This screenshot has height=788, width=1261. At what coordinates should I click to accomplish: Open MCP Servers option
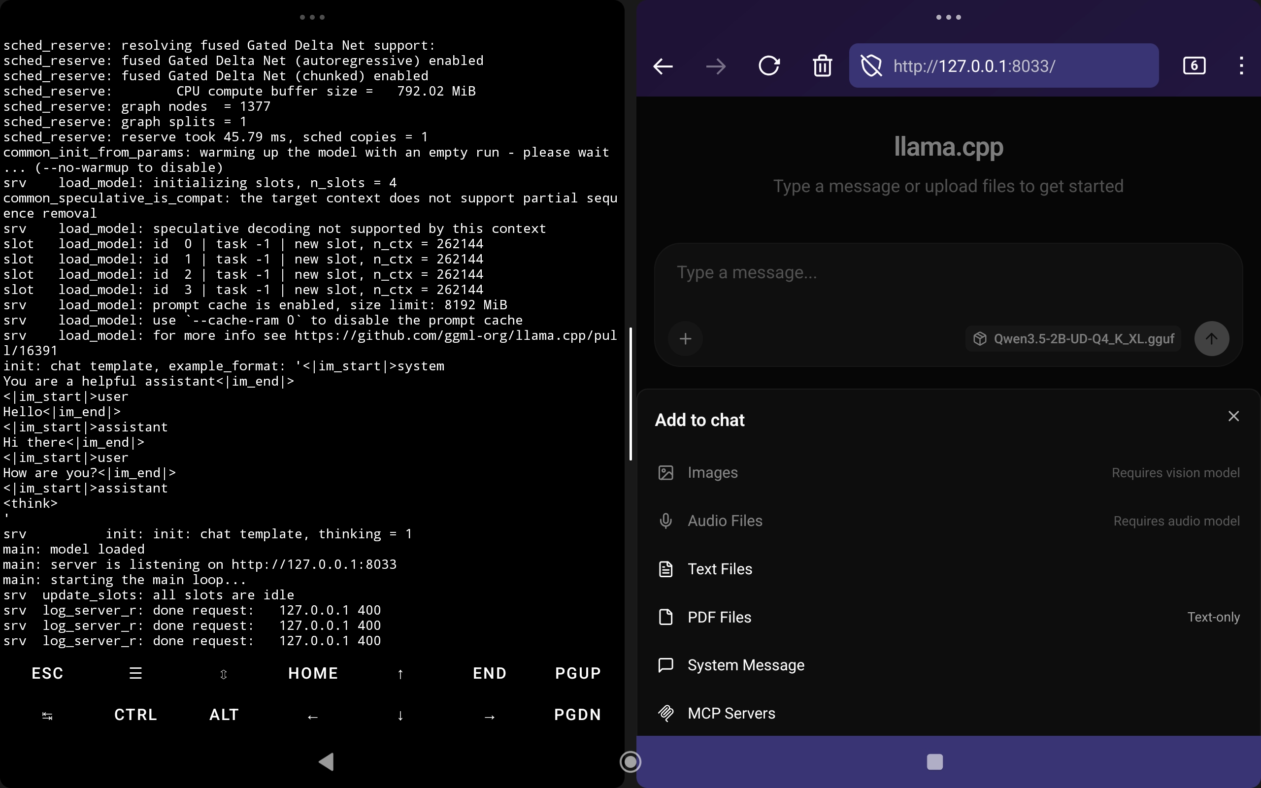(x=948, y=714)
